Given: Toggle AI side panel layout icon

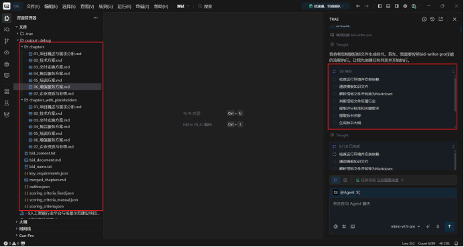Looking at the screenshot, I should (x=396, y=6).
